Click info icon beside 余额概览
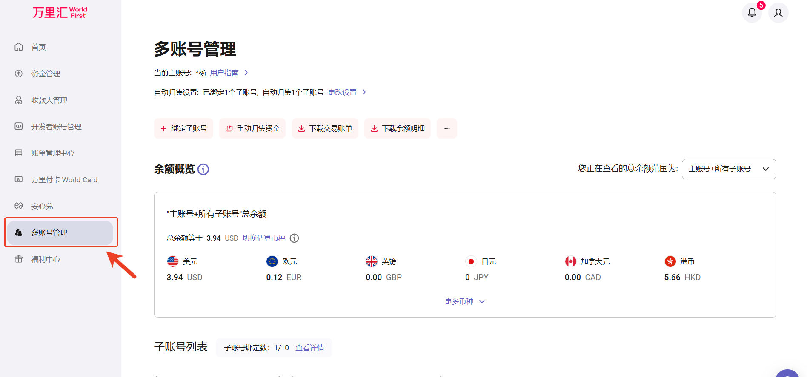Viewport: 807px width, 377px height. [203, 170]
